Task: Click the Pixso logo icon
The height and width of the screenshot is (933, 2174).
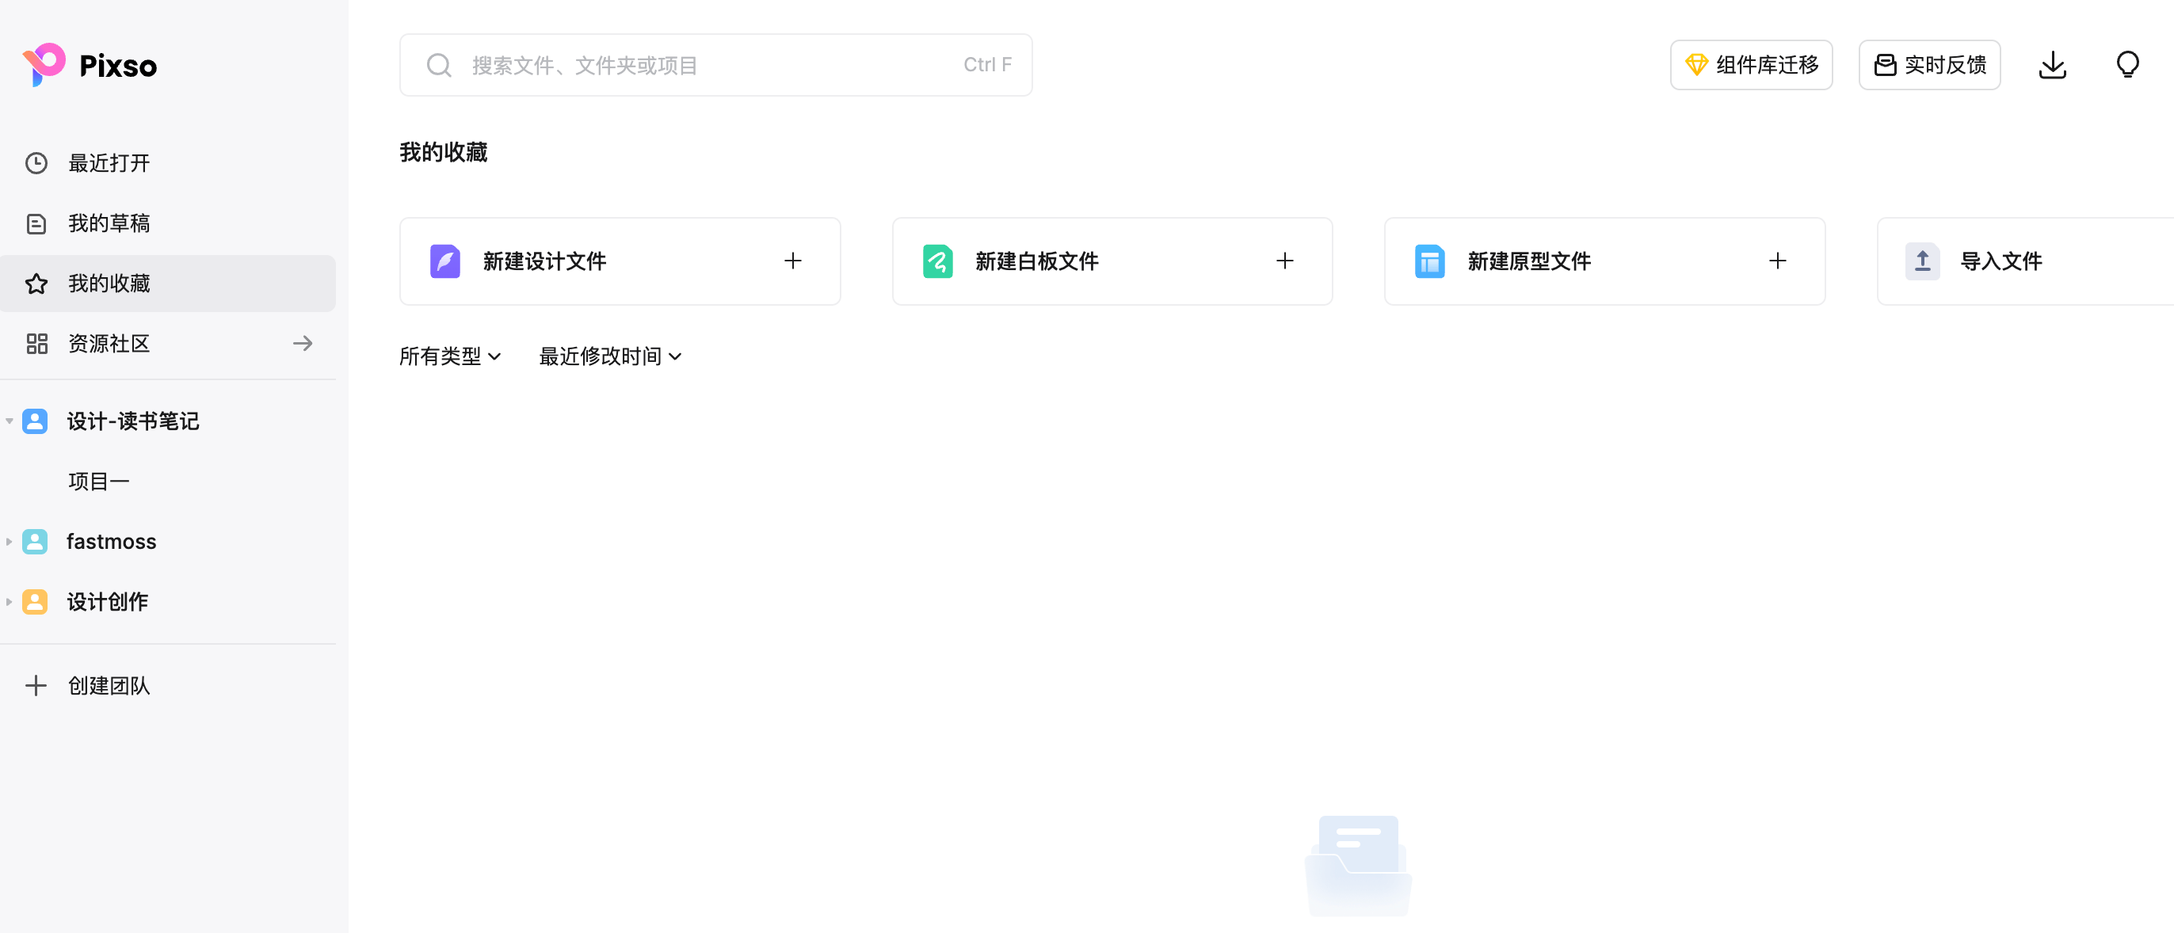Action: (x=43, y=65)
